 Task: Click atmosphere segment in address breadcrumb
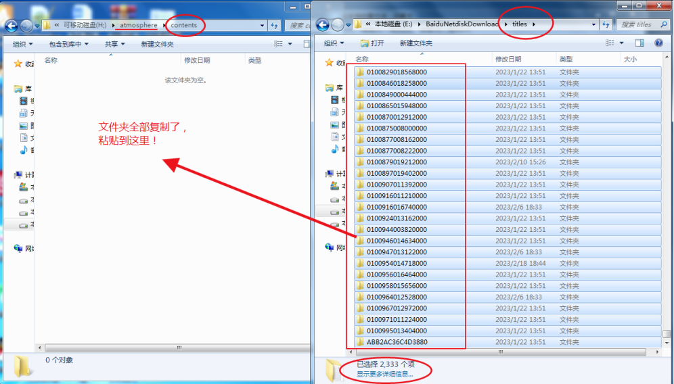[138, 25]
